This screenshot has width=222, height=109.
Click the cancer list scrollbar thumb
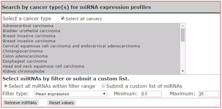tap(183, 35)
